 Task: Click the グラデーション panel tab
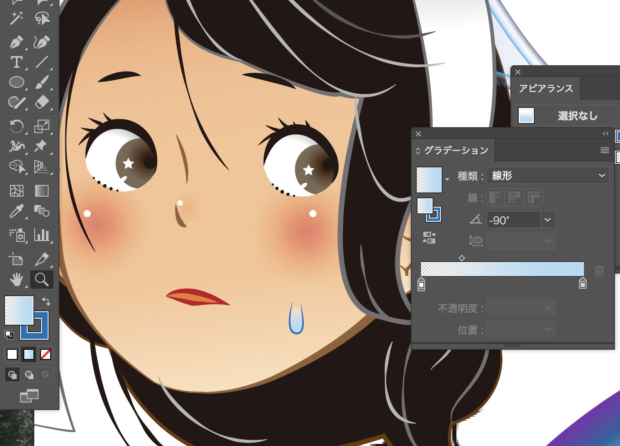coord(456,150)
